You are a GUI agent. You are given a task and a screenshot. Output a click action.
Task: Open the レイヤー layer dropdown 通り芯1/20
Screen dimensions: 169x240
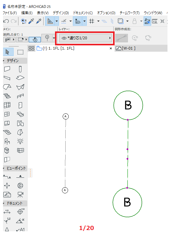point(86,38)
